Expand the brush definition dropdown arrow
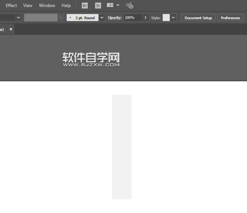The image size is (247, 213). pos(102,18)
